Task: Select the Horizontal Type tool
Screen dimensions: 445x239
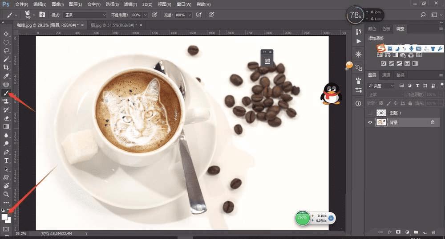Action: click(x=6, y=161)
